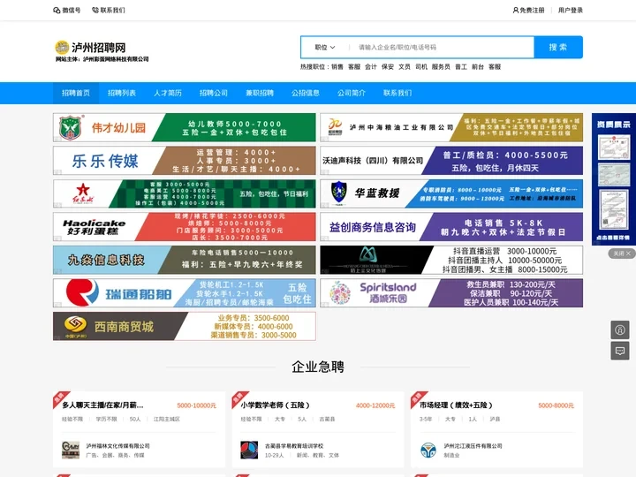Open 招聘首页 nav tab
The height and width of the screenshot is (477, 636).
76,93
